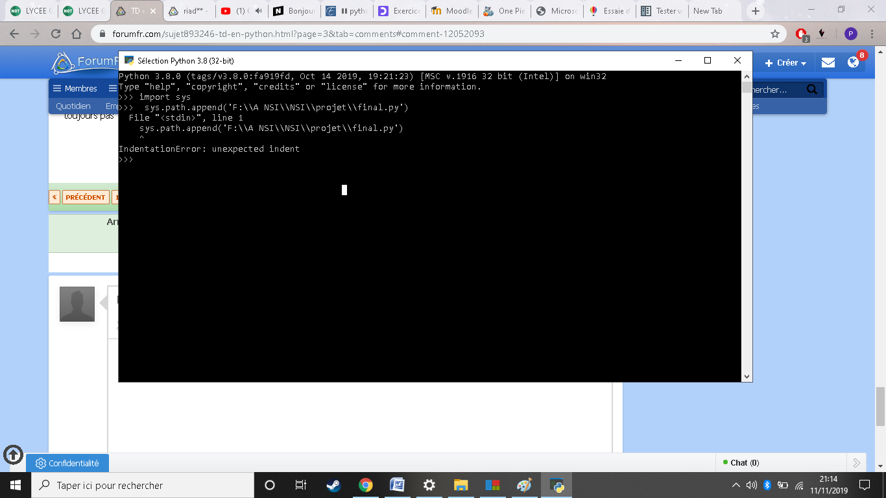Image resolution: width=886 pixels, height=498 pixels.
Task: Click 'IndentationError: unexpected indent' text
Action: [209, 149]
